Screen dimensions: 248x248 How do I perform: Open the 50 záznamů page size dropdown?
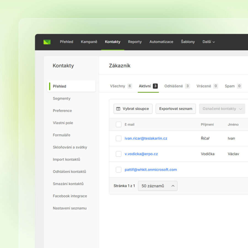(158, 186)
